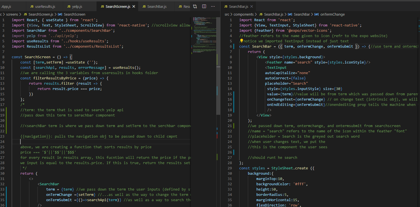
Task: Open the screens breadcrumb folder
Action: pos(12,14)
